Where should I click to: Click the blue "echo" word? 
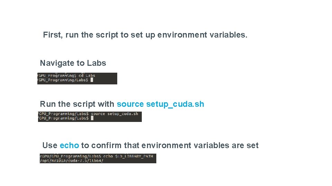tap(69, 145)
